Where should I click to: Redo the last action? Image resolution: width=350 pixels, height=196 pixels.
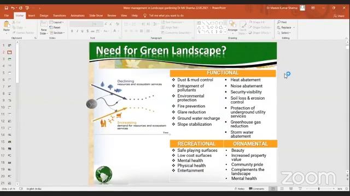[x=21, y=8]
